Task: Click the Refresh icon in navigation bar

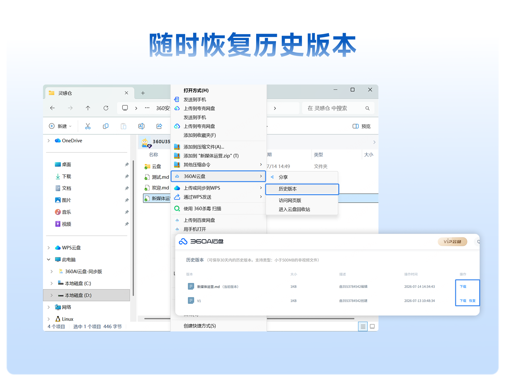Action: (x=106, y=108)
